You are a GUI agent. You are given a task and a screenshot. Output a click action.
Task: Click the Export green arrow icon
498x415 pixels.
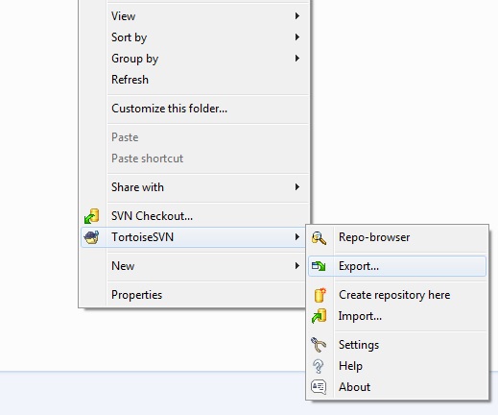point(319,266)
